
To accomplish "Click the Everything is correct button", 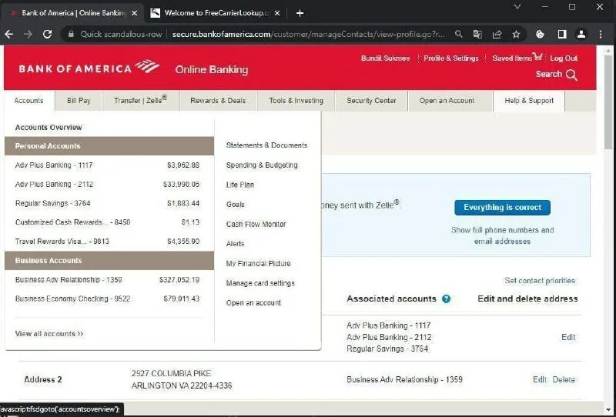I will point(503,207).
